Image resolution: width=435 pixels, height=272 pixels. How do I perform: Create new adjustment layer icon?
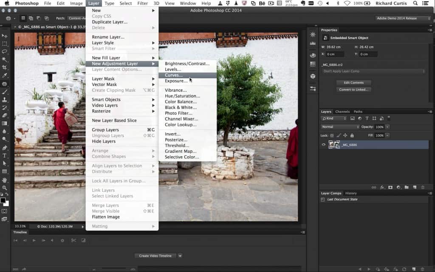pos(398,188)
